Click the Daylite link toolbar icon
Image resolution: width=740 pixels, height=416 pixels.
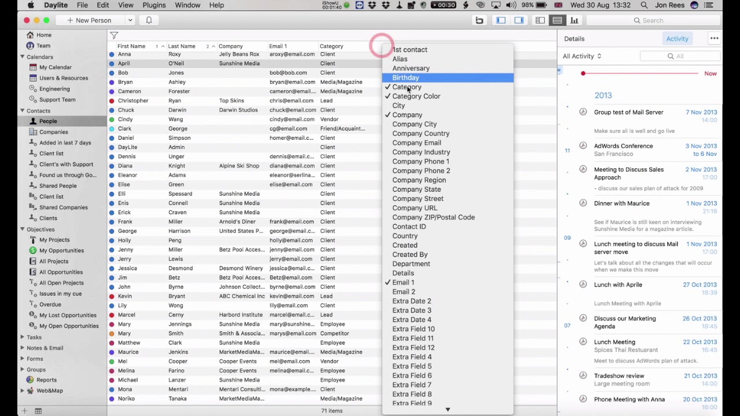[479, 20]
